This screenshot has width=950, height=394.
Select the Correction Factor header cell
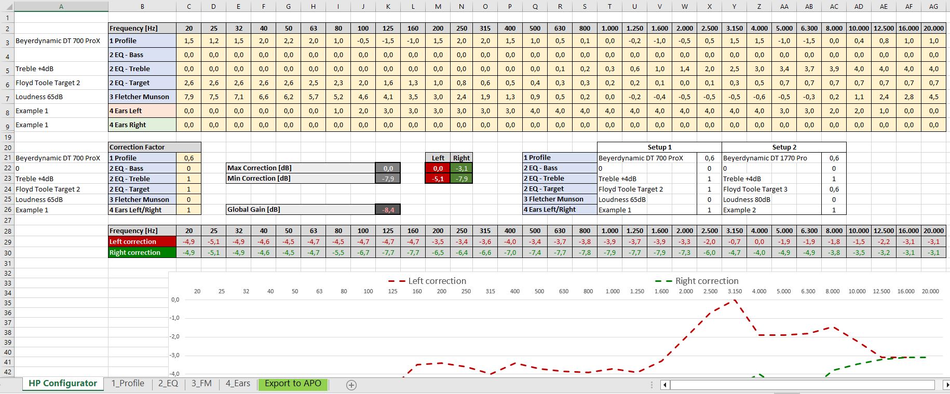point(155,147)
